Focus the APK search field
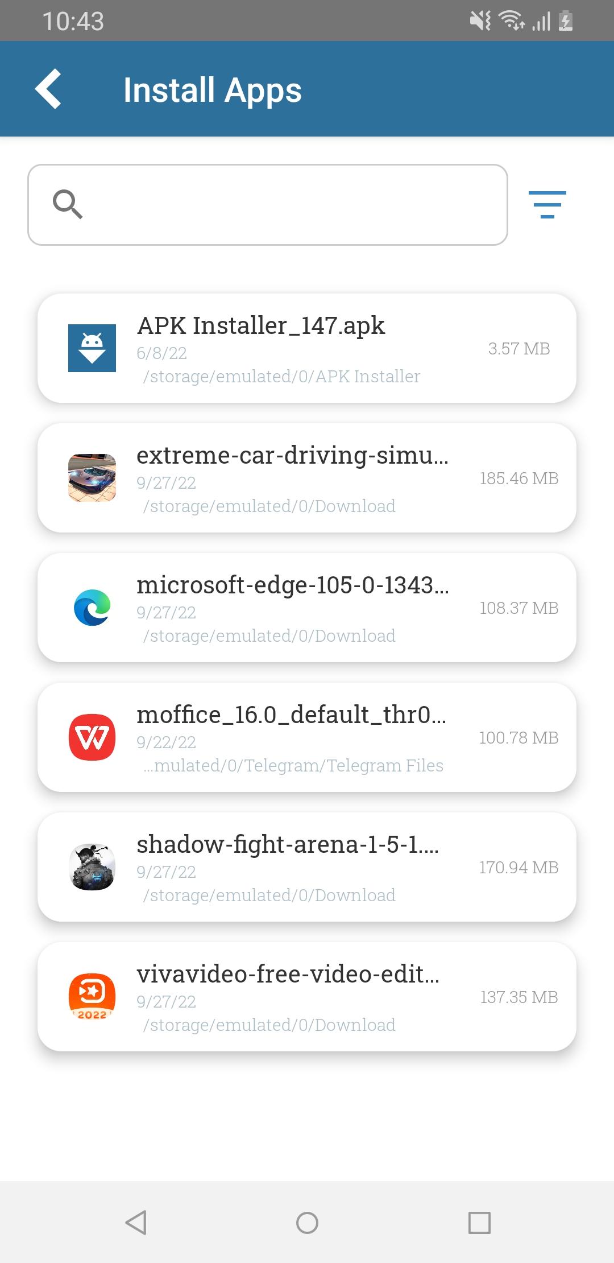This screenshot has width=614, height=1263. coord(284,205)
